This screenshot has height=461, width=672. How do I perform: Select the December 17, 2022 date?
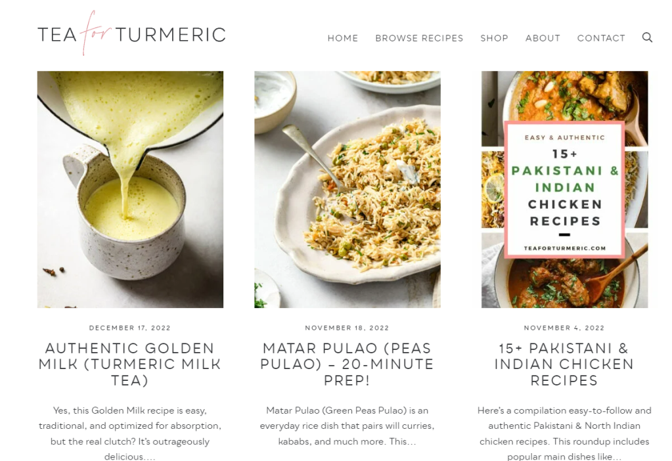click(130, 328)
